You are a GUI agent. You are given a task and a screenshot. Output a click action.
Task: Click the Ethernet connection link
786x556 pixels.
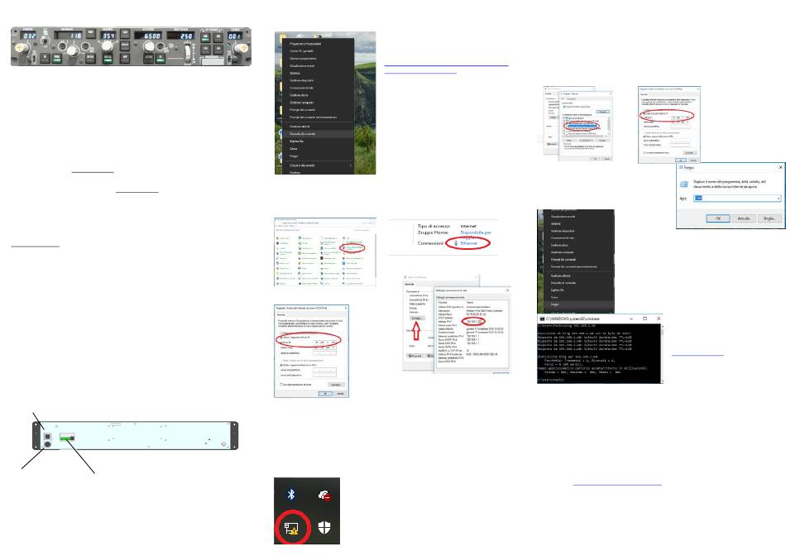pyautogui.click(x=468, y=243)
